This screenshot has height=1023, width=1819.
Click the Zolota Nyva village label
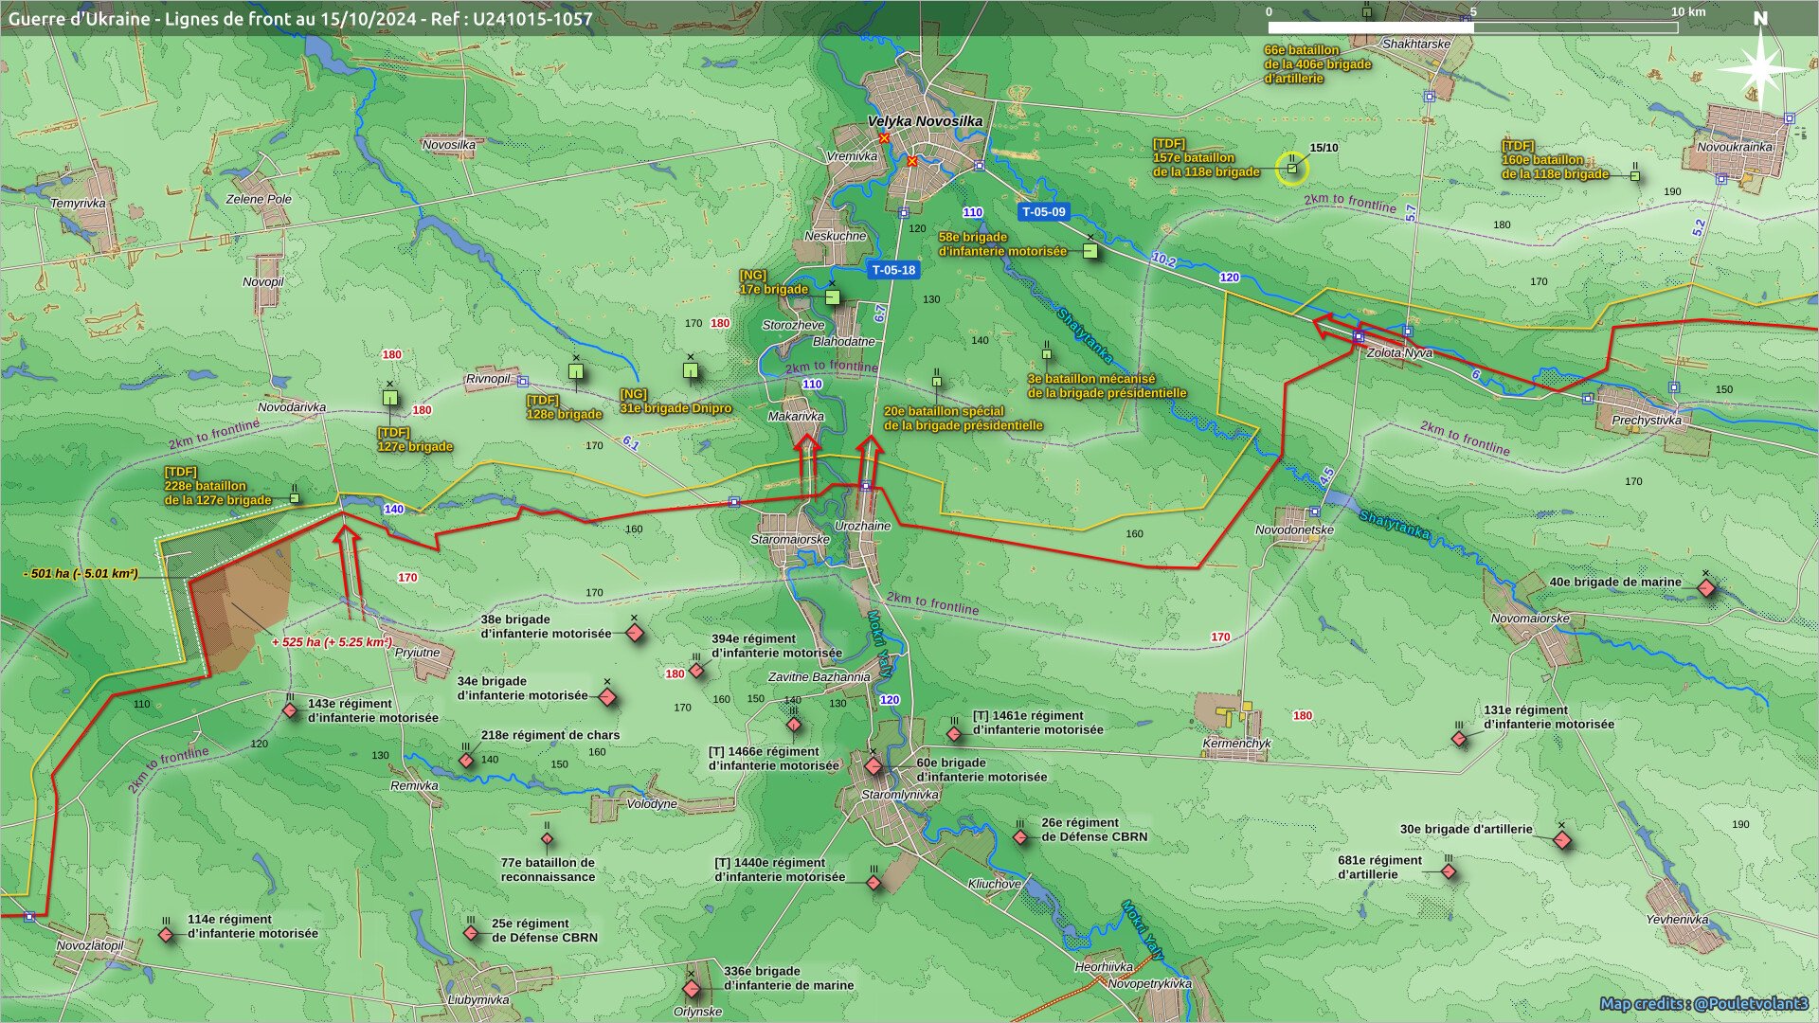1399,352
